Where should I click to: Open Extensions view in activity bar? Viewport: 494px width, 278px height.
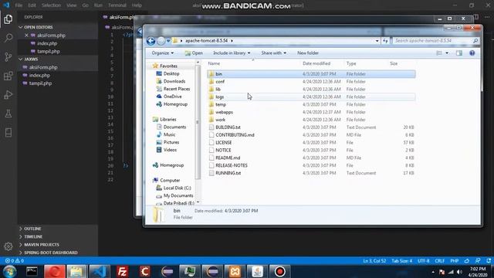pyautogui.click(x=8, y=76)
